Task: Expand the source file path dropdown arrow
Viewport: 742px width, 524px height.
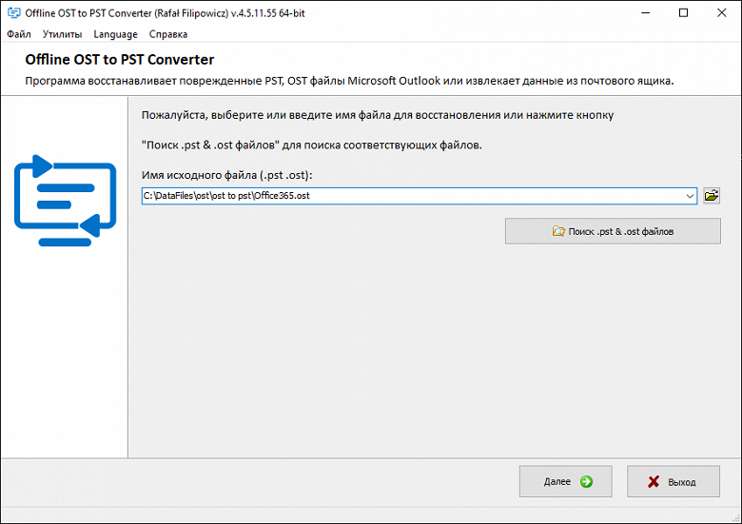Action: click(x=690, y=196)
